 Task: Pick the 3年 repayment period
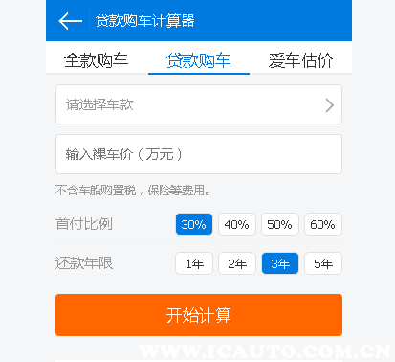pos(280,263)
